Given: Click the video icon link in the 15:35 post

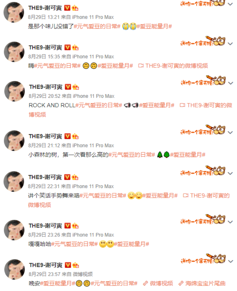Looking at the screenshot, I should pyautogui.click(x=141, y=66).
